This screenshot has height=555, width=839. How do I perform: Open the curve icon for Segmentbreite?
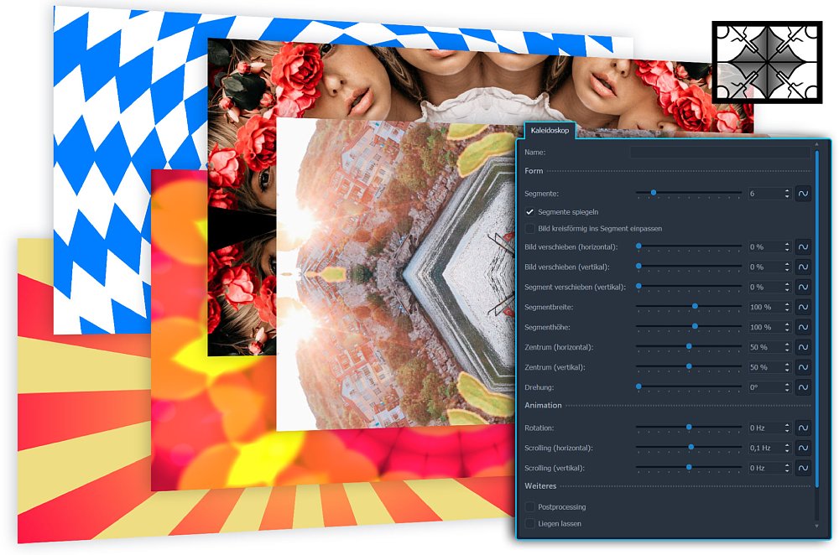(803, 307)
